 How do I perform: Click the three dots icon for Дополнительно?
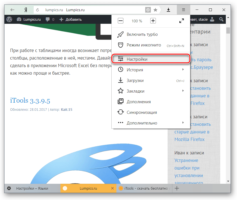(x=121, y=123)
